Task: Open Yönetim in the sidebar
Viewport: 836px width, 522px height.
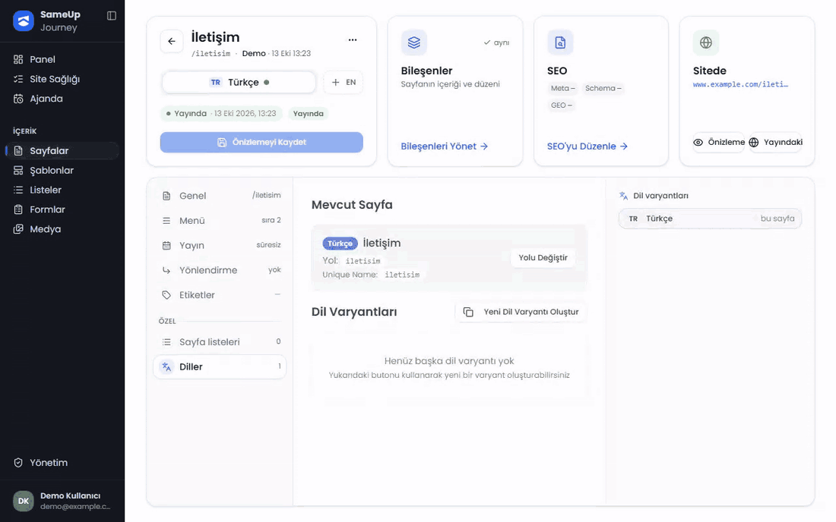Action: pos(62,463)
